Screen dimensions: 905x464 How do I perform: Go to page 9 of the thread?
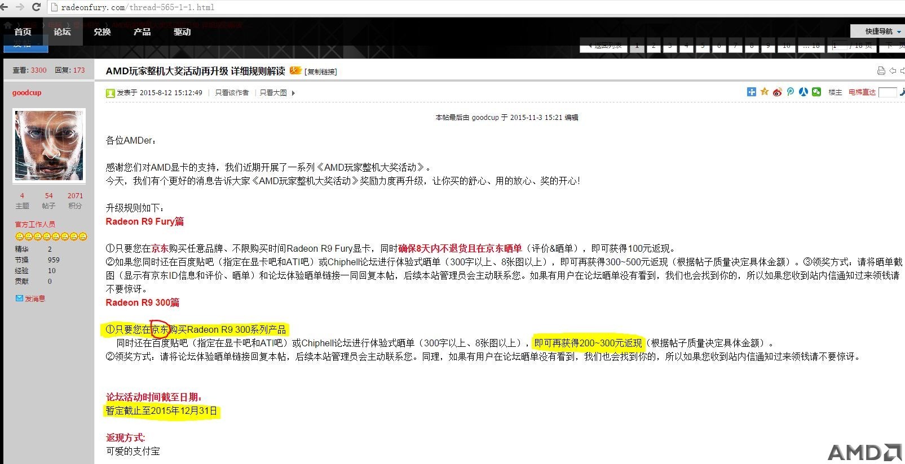click(768, 46)
